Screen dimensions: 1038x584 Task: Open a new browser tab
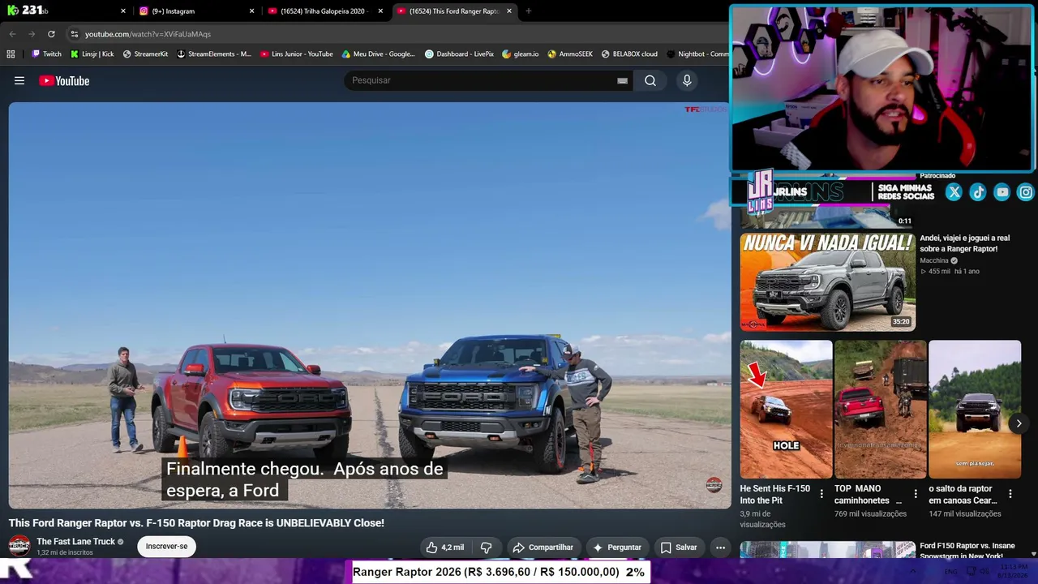point(529,11)
